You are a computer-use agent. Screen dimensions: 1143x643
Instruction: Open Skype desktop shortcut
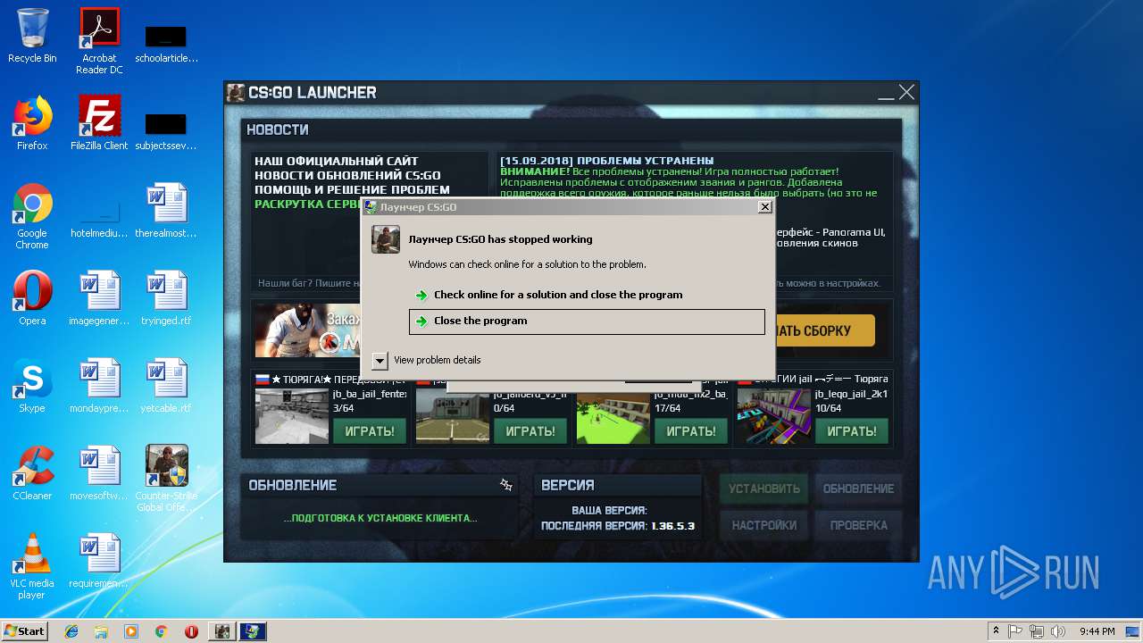click(32, 386)
